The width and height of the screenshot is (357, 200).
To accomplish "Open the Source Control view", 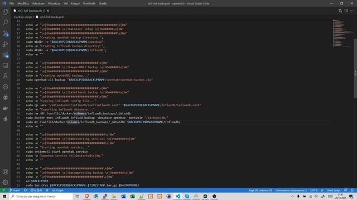I will 5,33.
